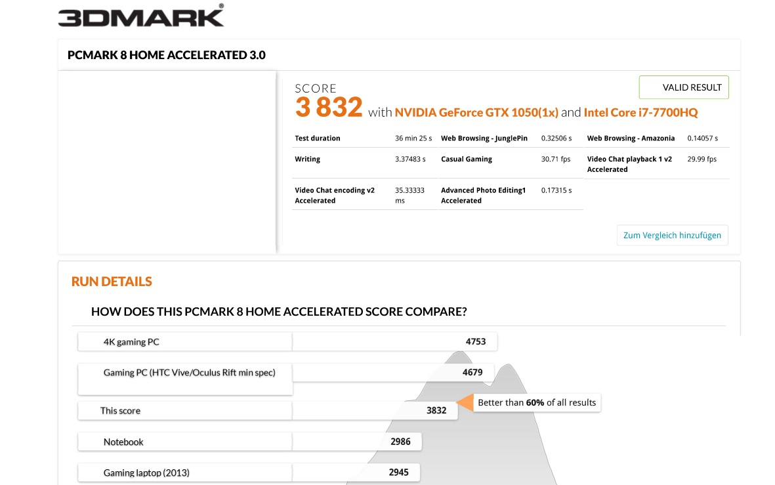Click the 'Better than 60% of all results' tooltip

(537, 402)
